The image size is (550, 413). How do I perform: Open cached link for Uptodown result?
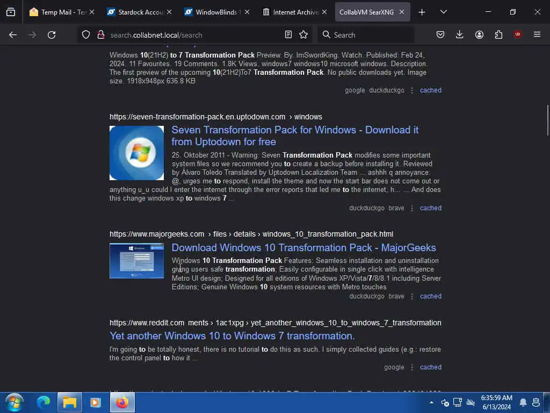(431, 208)
